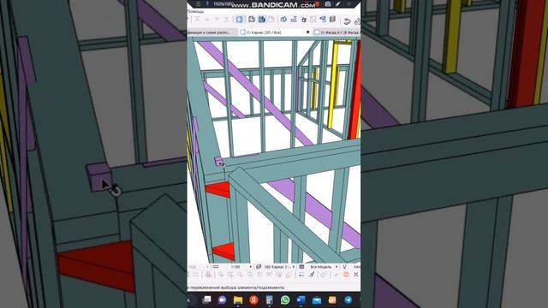
Task: Open Yandex browser from the taskbar
Action: tap(253, 300)
